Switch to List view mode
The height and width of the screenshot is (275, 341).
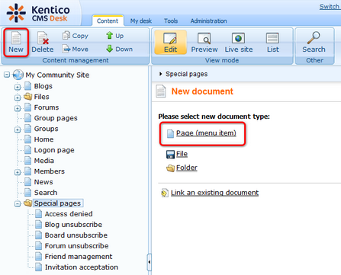[272, 42]
